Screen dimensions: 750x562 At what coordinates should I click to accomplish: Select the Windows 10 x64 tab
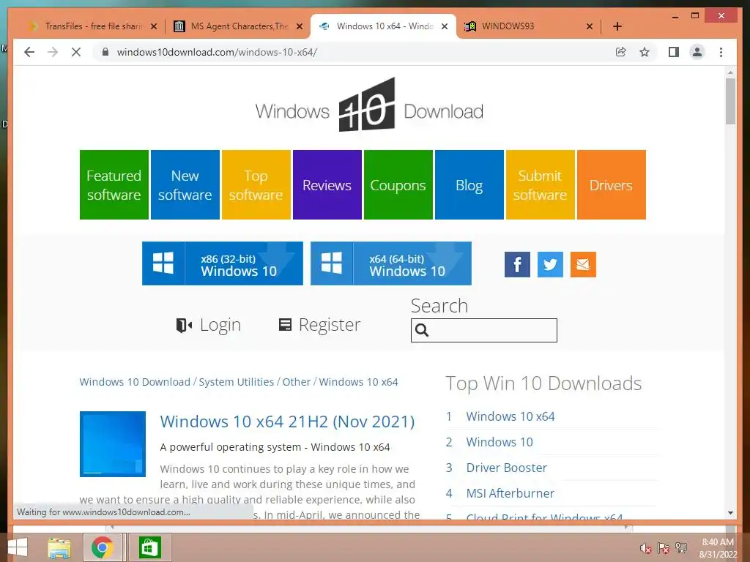(383, 26)
